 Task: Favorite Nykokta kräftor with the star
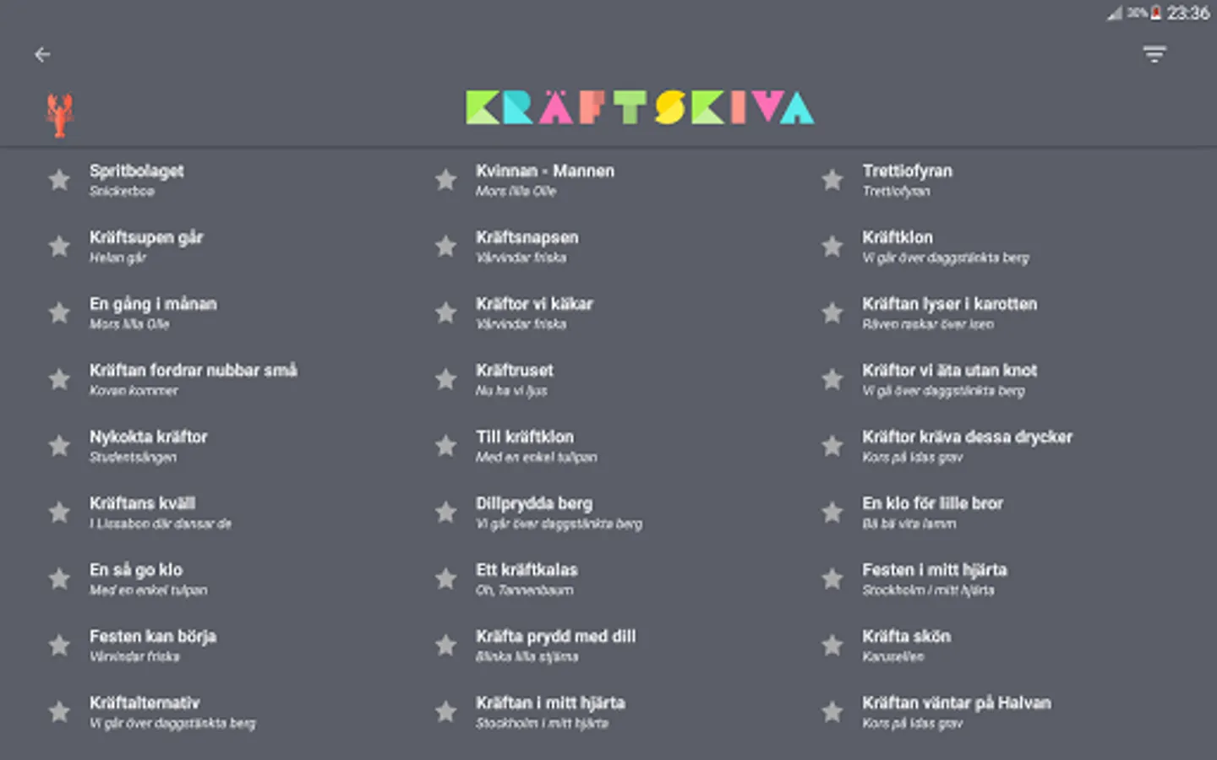[59, 446]
